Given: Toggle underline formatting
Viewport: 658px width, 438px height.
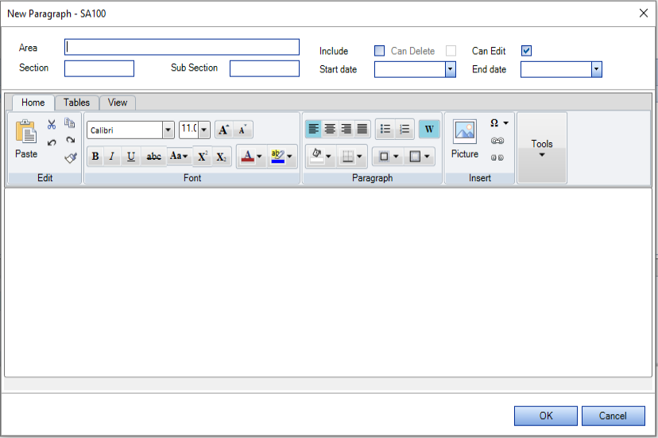Looking at the screenshot, I should coord(131,157).
